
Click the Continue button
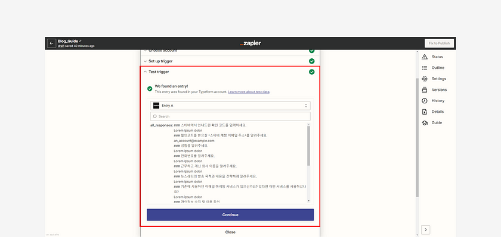[230, 215]
